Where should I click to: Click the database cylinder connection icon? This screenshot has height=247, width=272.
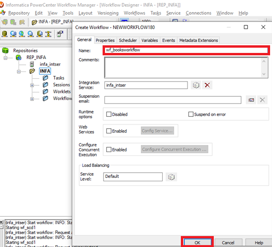[4, 34]
